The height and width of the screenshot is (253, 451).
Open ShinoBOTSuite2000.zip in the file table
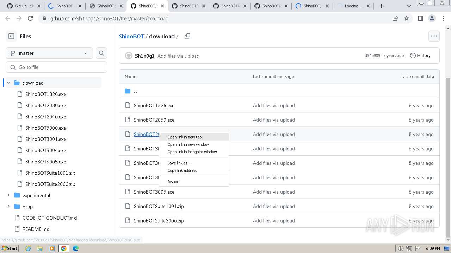pos(159,221)
